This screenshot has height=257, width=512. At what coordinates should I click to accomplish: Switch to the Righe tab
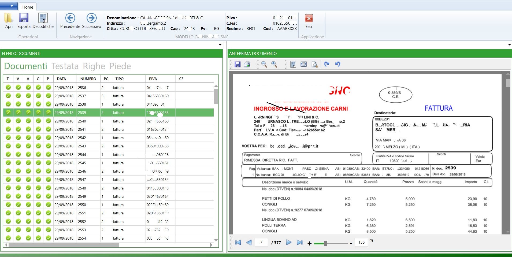pos(94,66)
